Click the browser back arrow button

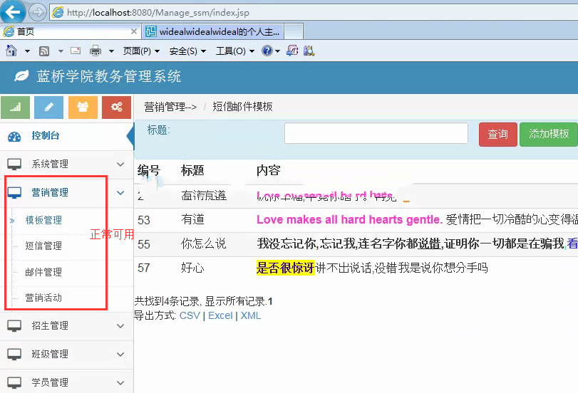(x=13, y=11)
